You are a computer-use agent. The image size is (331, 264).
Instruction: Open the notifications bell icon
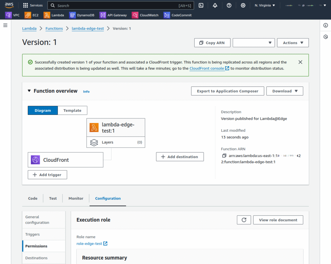215,5
